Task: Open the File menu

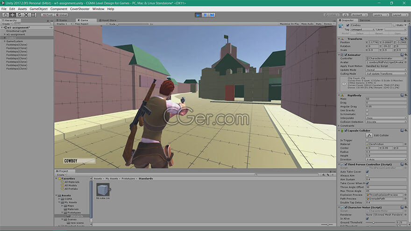Action: tap(4, 9)
